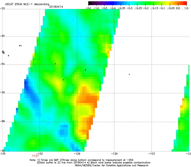Screen dimensions: 191x167
Task: Click the latitude axis label -28
Action: [2, 121]
